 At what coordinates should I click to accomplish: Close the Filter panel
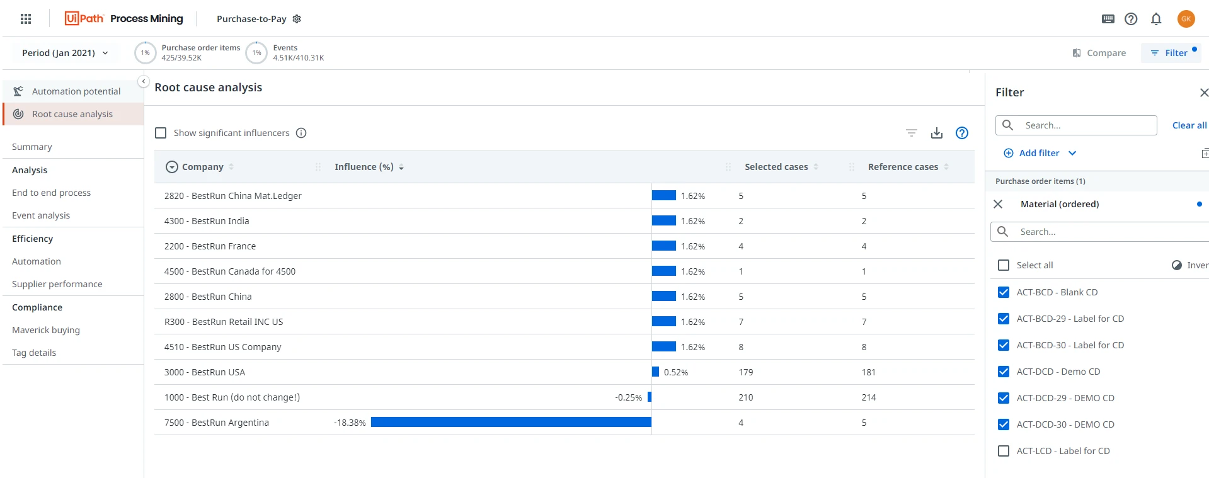(x=1204, y=93)
